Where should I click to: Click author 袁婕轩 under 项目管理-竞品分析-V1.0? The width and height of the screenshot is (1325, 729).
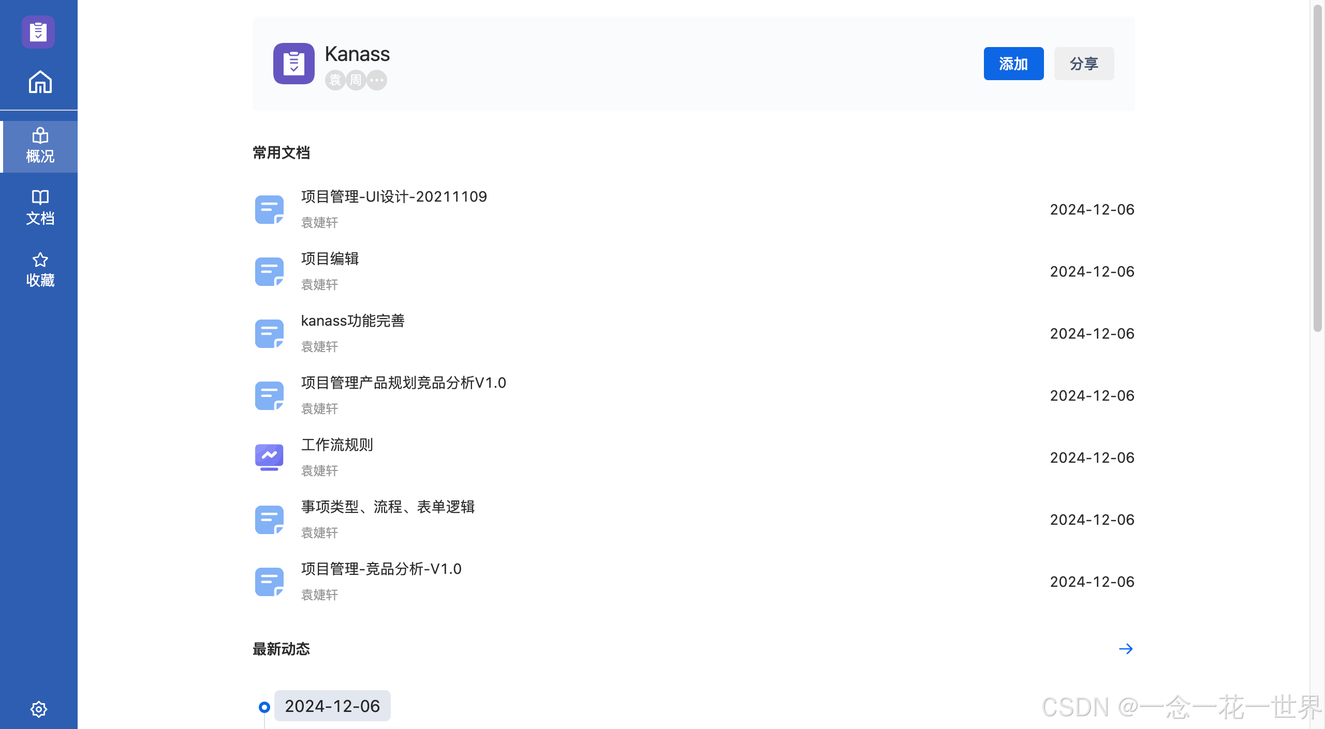point(319,595)
